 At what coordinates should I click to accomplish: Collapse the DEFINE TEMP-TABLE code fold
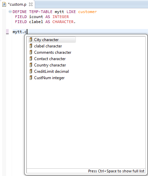coord(10,12)
